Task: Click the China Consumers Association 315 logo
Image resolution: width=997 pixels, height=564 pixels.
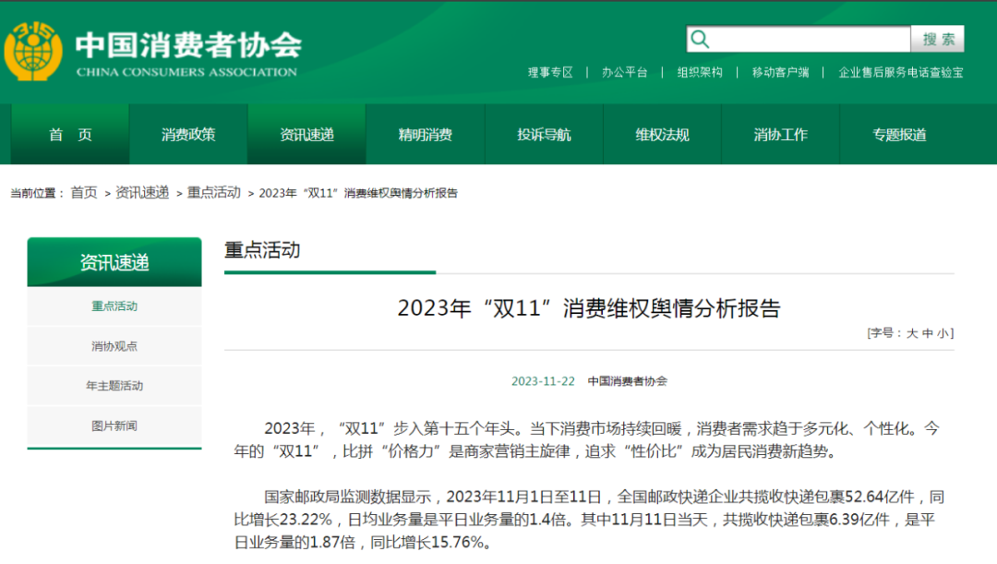Action: tap(33, 52)
